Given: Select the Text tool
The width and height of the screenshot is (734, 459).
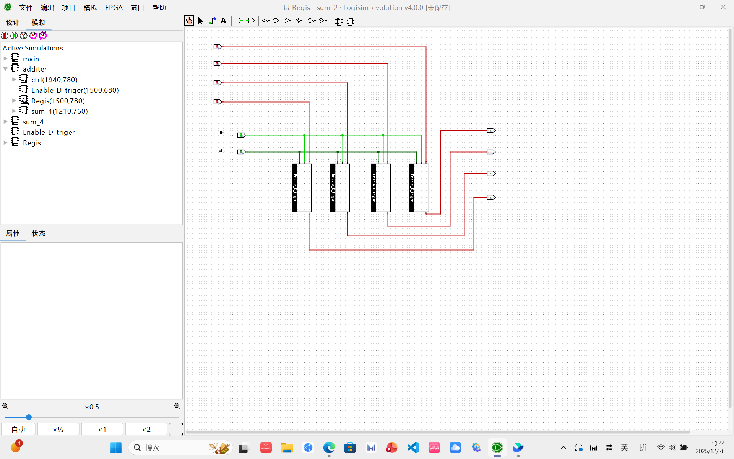Looking at the screenshot, I should (x=224, y=21).
